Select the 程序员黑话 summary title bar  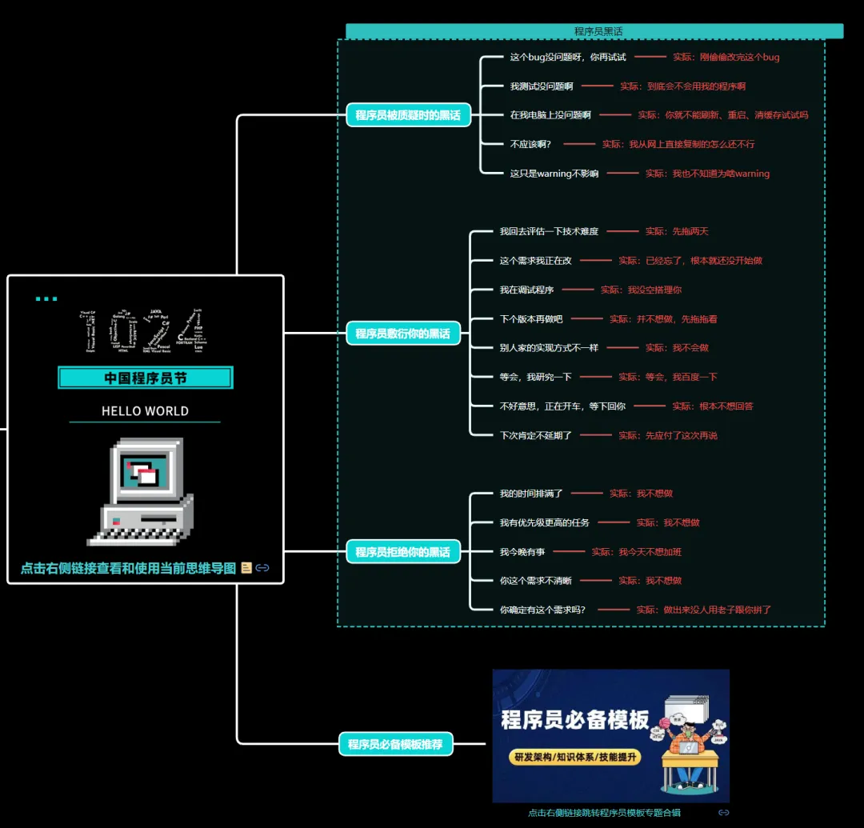(594, 31)
